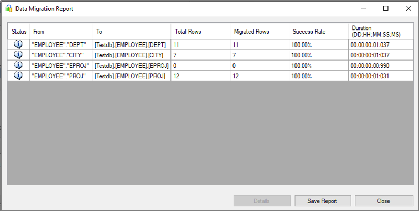The image size is (419, 211).
Task: Click the From column header
Action: point(60,32)
